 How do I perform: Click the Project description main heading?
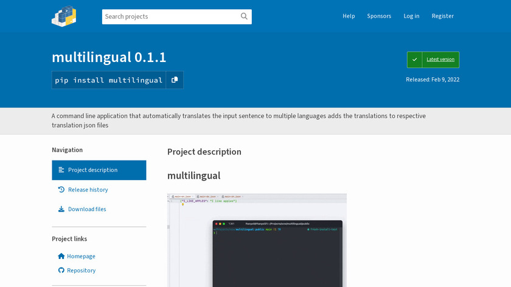coord(204,152)
